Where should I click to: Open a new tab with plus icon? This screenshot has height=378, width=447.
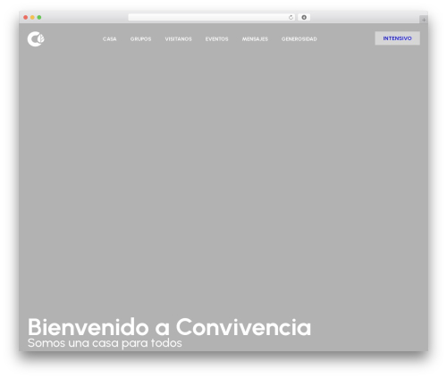(x=424, y=20)
